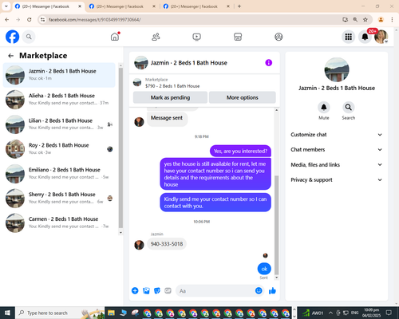Screen dimensions: 399x319
Task: Open Alieha - 2 Beds 1 Bath House chat
Action: click(x=59, y=100)
